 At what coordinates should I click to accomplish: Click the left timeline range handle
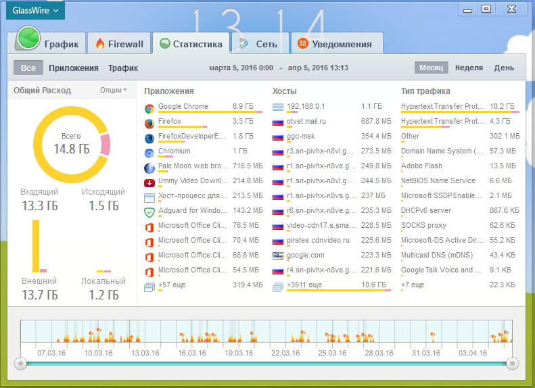coord(20,364)
